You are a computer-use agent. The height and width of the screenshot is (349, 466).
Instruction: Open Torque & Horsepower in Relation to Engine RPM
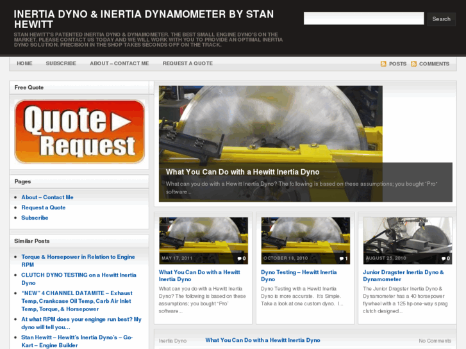78,261
